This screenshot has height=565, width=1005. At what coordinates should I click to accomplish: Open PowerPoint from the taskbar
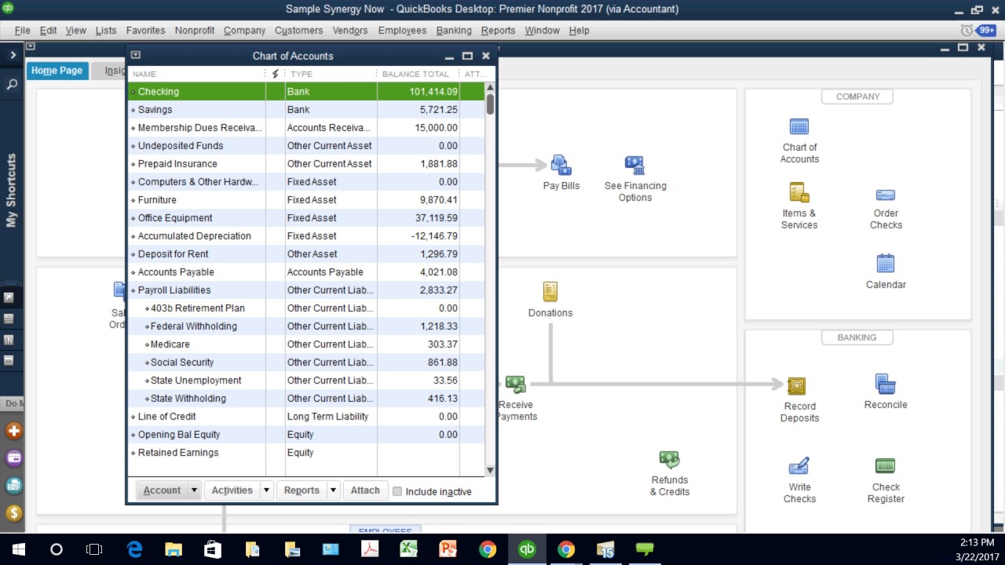[x=448, y=549]
